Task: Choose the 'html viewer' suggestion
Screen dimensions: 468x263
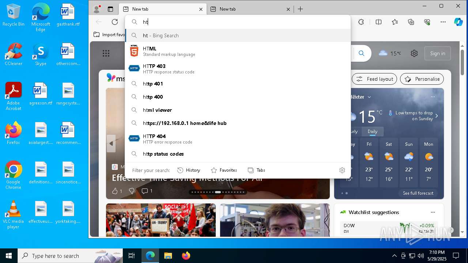Action: (x=238, y=110)
